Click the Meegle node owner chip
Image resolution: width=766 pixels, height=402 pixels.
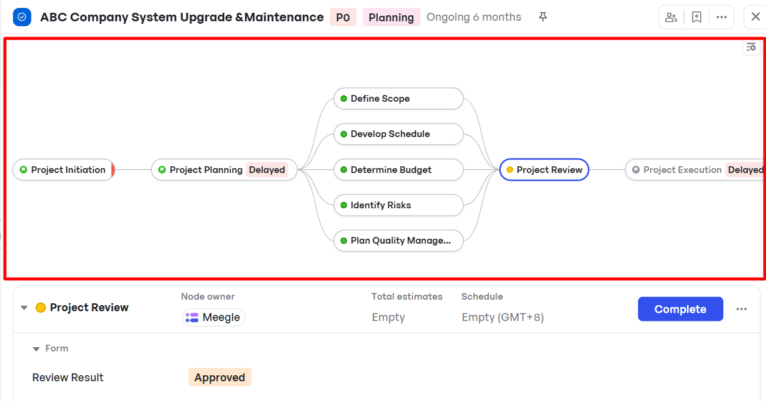tap(214, 317)
